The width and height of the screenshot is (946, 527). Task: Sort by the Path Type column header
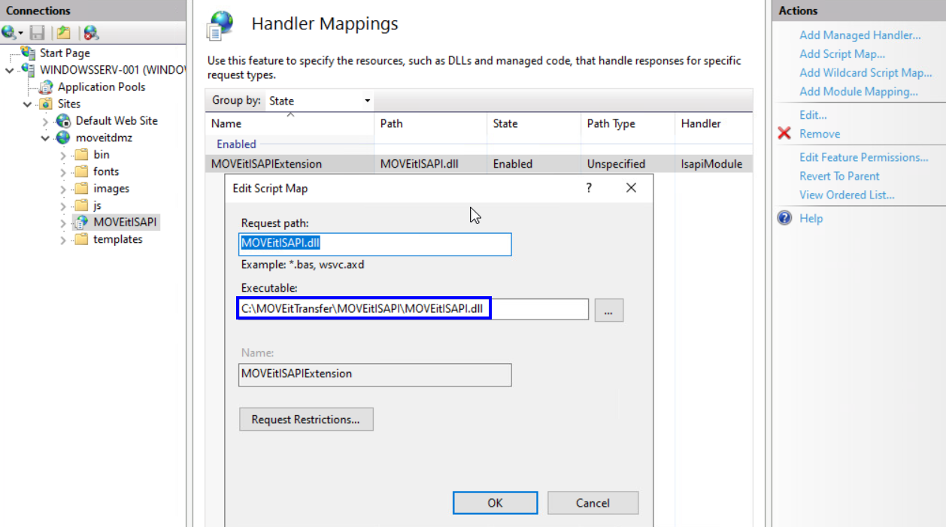coord(628,123)
